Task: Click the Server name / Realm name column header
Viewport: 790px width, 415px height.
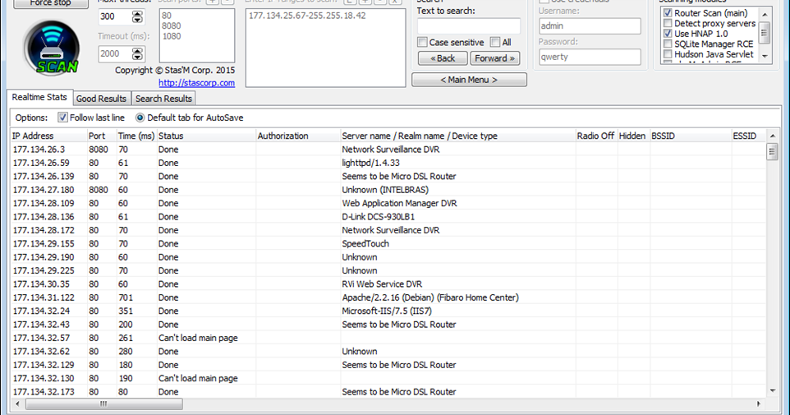Action: tap(458, 136)
